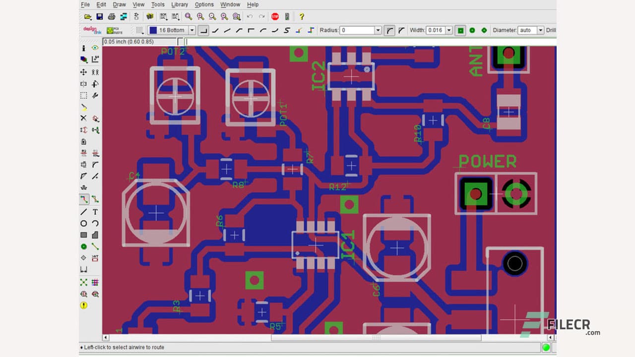
Task: Click the Save floppy disk icon
Action: pyautogui.click(x=100, y=17)
